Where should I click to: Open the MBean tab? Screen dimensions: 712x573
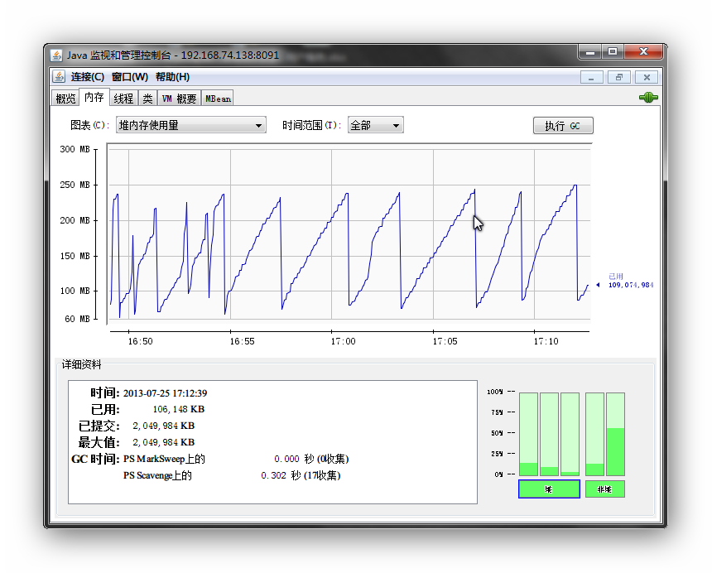coord(218,99)
